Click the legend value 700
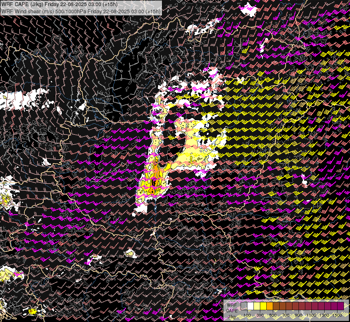This screenshot has width=350, height=322. (x=286, y=315)
